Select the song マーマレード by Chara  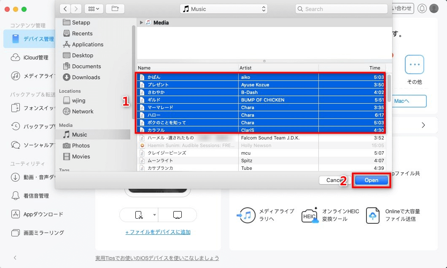point(261,107)
